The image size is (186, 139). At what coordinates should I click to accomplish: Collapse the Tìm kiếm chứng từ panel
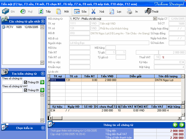point(43,74)
